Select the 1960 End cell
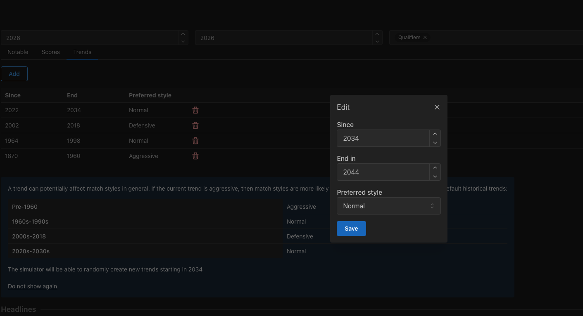The height and width of the screenshot is (316, 583). point(74,156)
